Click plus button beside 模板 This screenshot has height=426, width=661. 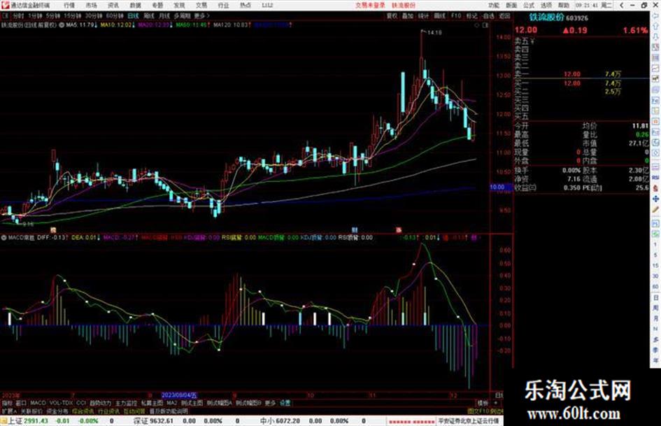pyautogui.click(x=495, y=403)
